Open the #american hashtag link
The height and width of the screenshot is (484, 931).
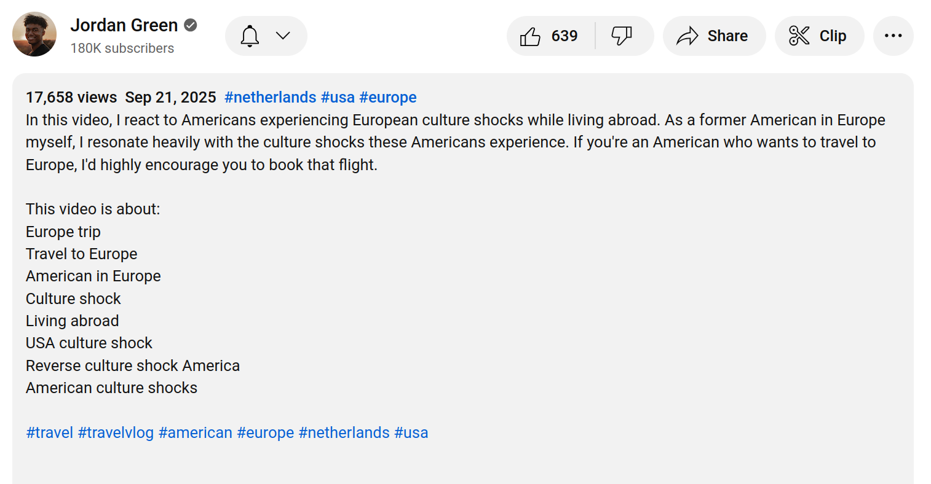(196, 432)
